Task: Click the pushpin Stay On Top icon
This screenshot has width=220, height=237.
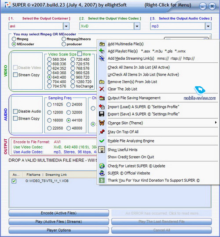Action: [102, 132]
